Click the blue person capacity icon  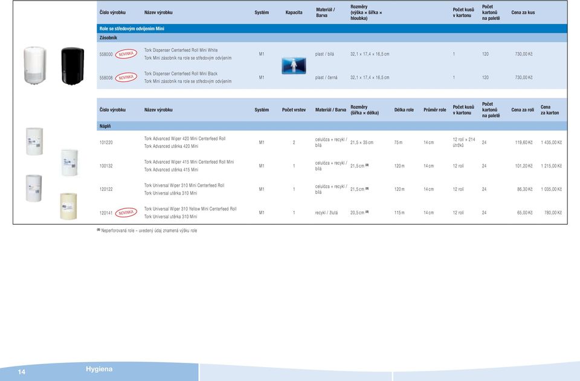tap(294, 65)
